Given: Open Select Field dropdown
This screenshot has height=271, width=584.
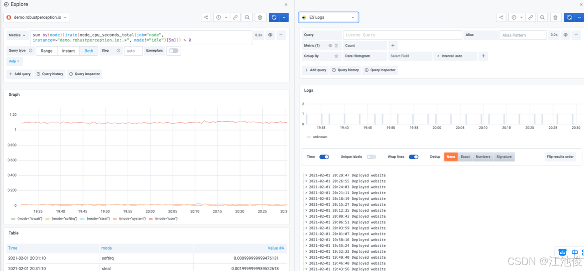Looking at the screenshot, I should [410, 56].
